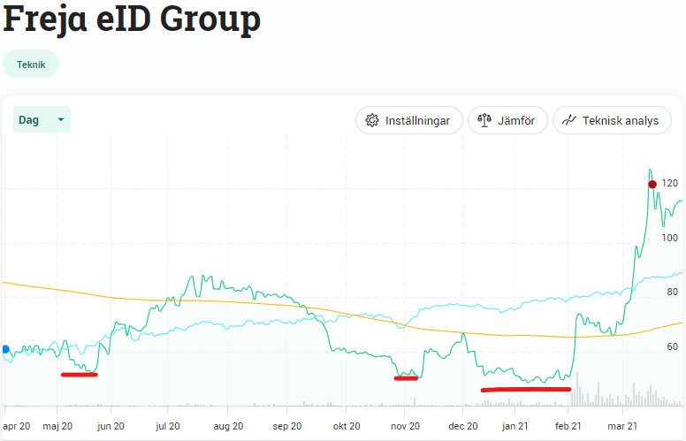The image size is (686, 441).
Task: Click the 'sep 20' x-axis label
Action: [x=287, y=426]
